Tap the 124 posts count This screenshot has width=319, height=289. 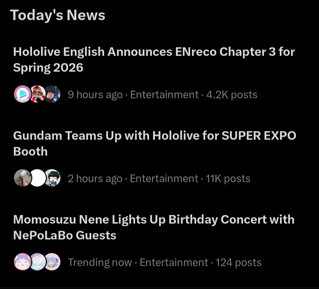click(238, 262)
